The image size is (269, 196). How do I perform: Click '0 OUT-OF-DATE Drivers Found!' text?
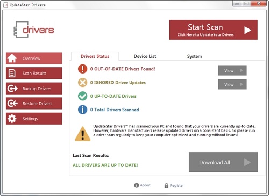coord(123,69)
